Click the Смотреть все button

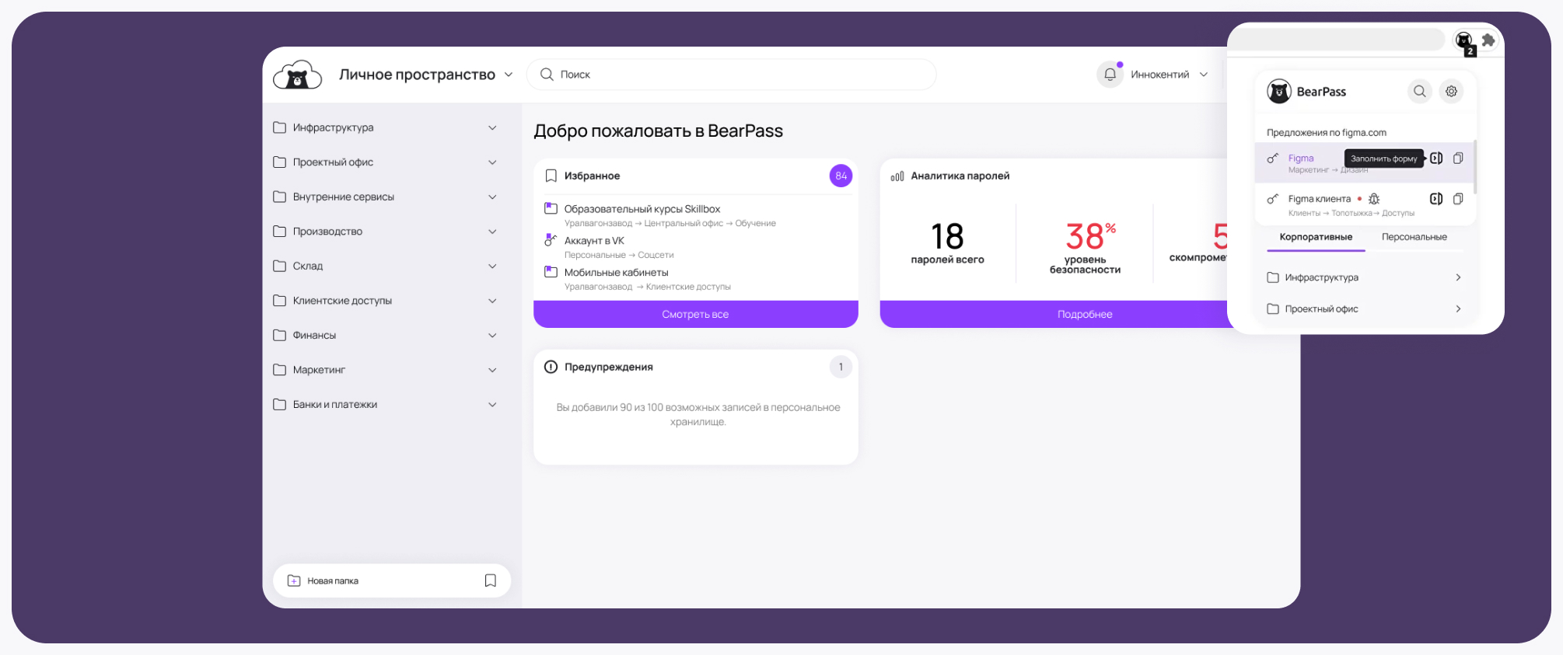click(x=695, y=314)
